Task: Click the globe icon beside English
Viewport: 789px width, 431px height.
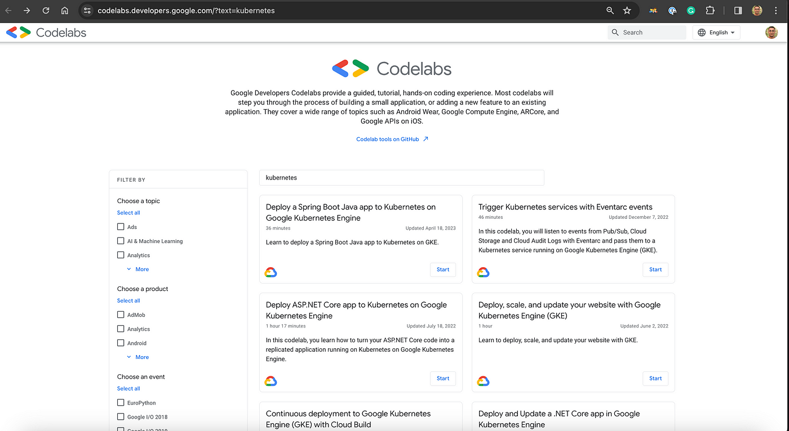Action: [x=702, y=33]
